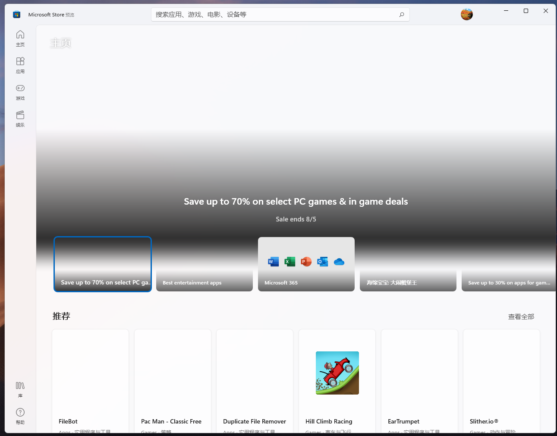Click the PowerPoint icon in Microsoft 365 card
This screenshot has width=557, height=436.
[306, 262]
